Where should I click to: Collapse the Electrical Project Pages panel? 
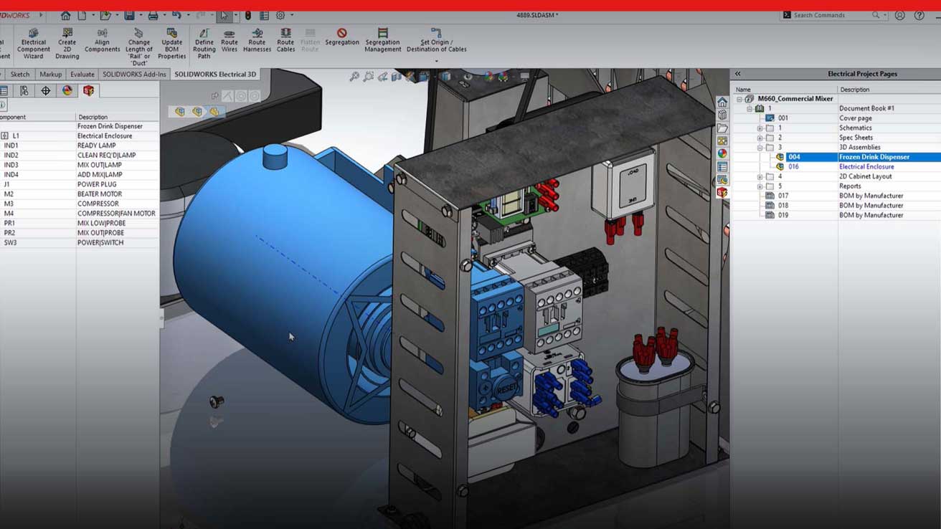pos(738,74)
